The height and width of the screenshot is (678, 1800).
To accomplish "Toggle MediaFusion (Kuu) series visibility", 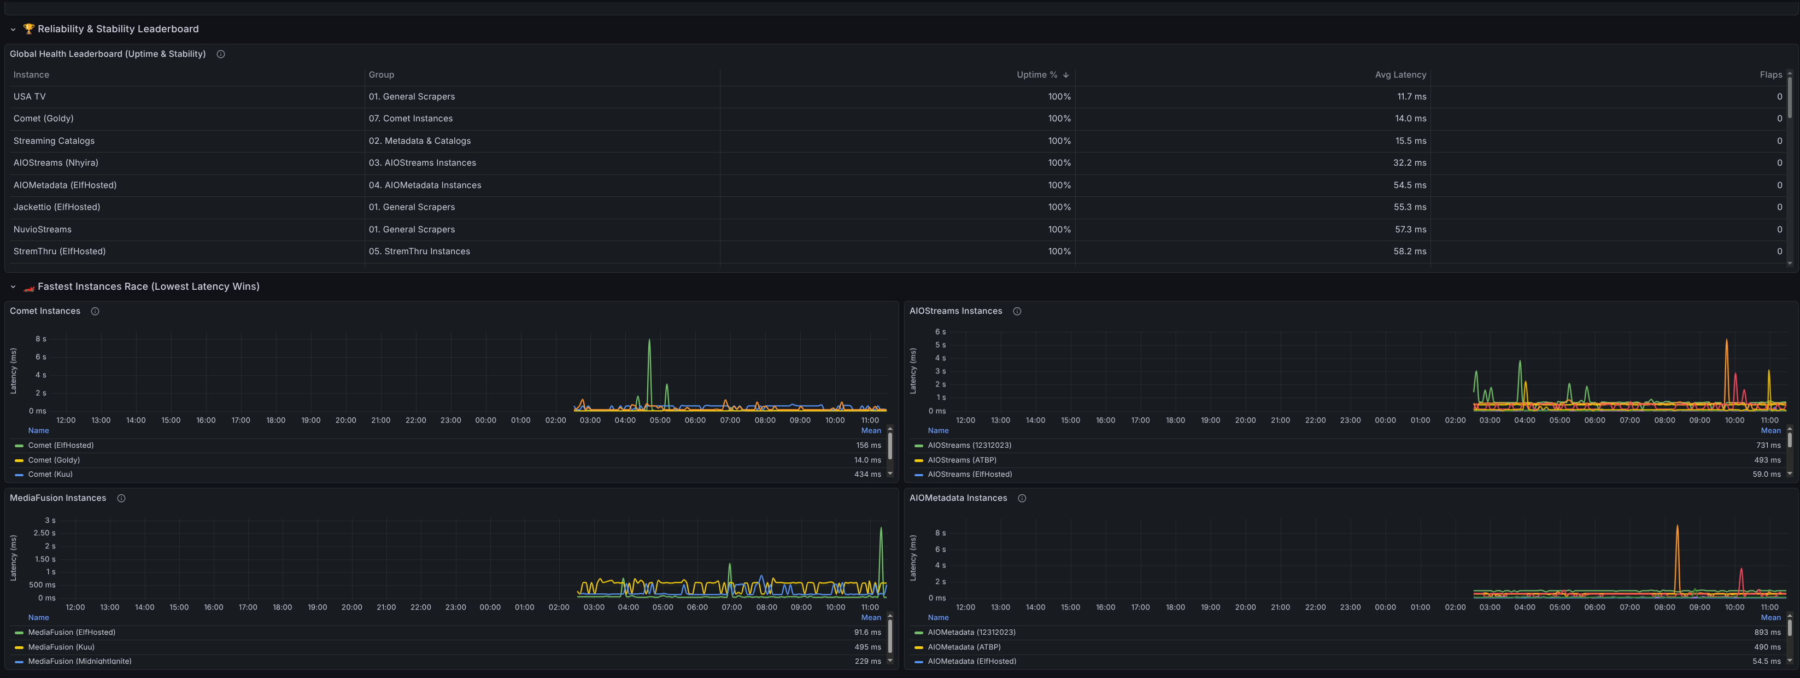I will 61,647.
